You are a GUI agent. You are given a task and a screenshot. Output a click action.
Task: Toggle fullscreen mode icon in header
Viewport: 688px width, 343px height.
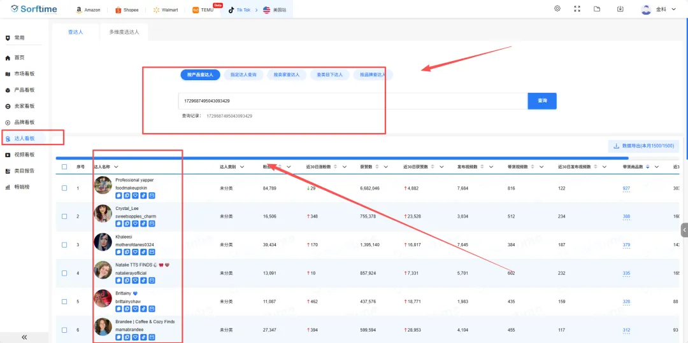coord(577,9)
